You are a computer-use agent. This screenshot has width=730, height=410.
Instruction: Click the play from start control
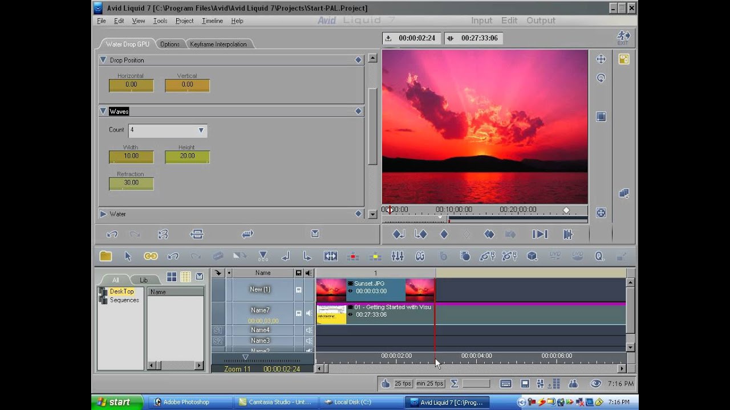pos(540,234)
